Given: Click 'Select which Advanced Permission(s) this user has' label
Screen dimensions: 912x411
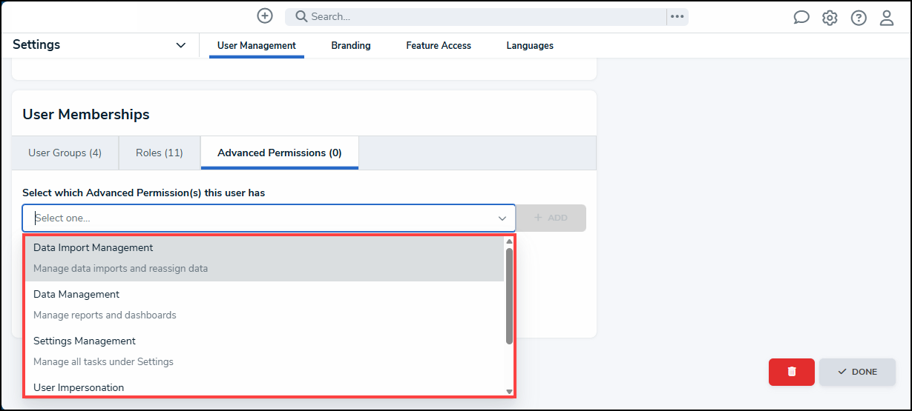Looking at the screenshot, I should point(144,193).
